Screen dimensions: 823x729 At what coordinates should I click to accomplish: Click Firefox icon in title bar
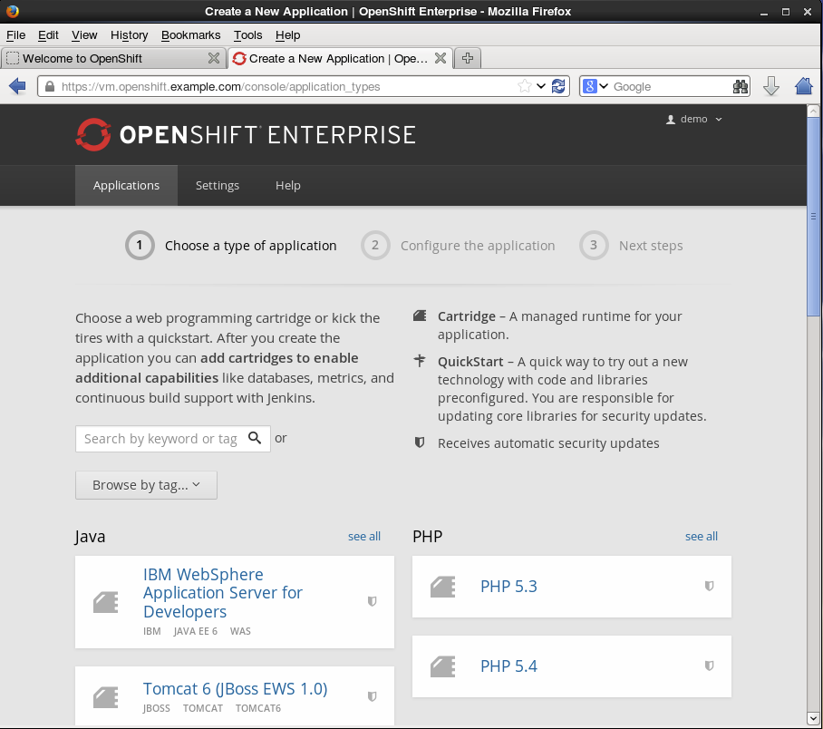coord(12,11)
